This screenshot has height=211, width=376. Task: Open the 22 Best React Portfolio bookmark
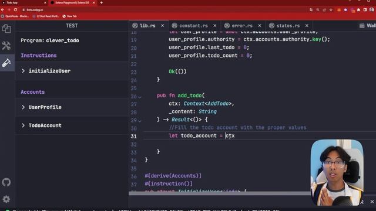coord(46,16)
